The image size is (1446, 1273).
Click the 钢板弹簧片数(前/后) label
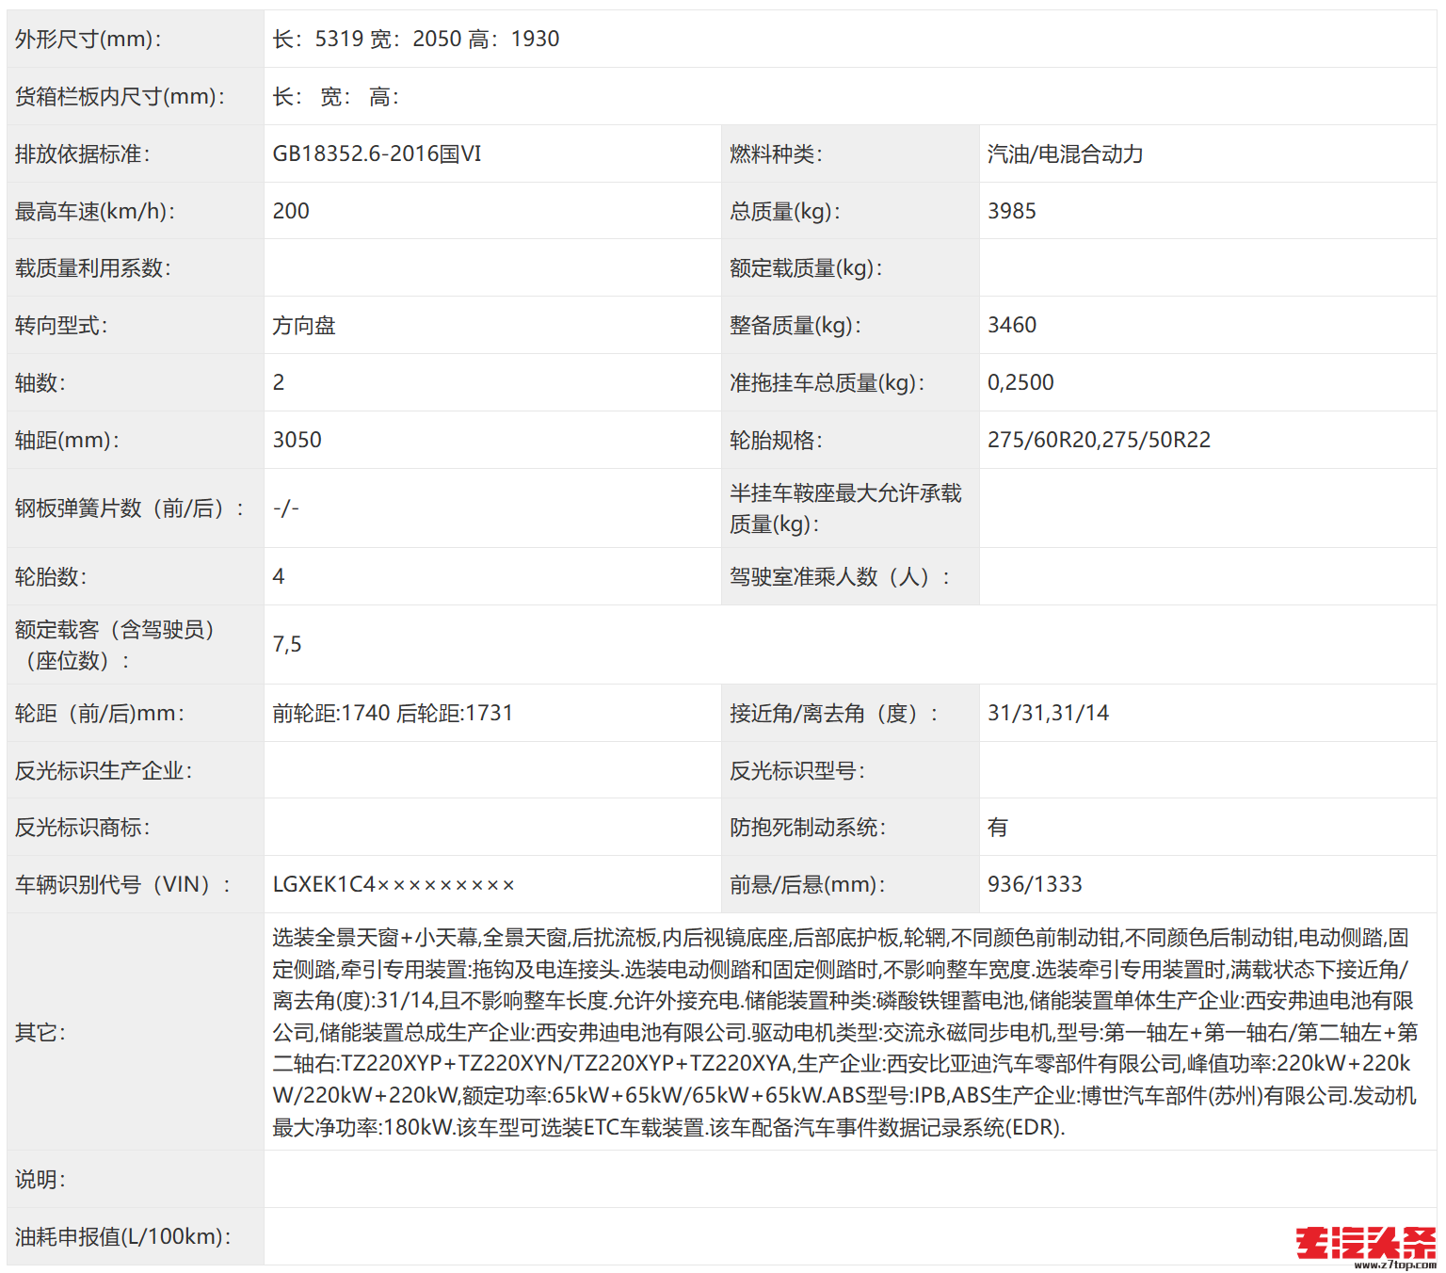tap(130, 508)
